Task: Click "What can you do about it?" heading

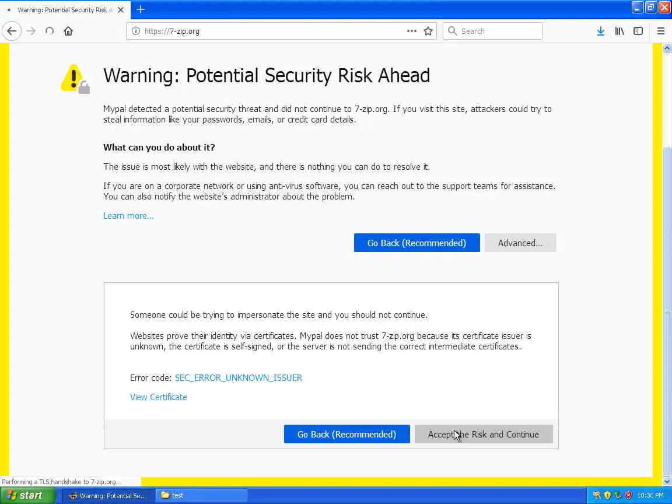Action: tap(159, 147)
